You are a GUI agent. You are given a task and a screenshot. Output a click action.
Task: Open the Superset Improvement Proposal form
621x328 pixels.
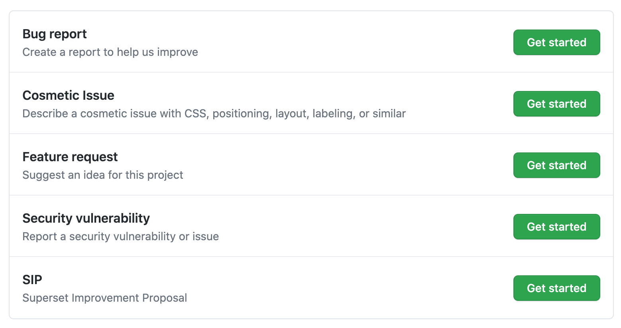click(x=556, y=288)
